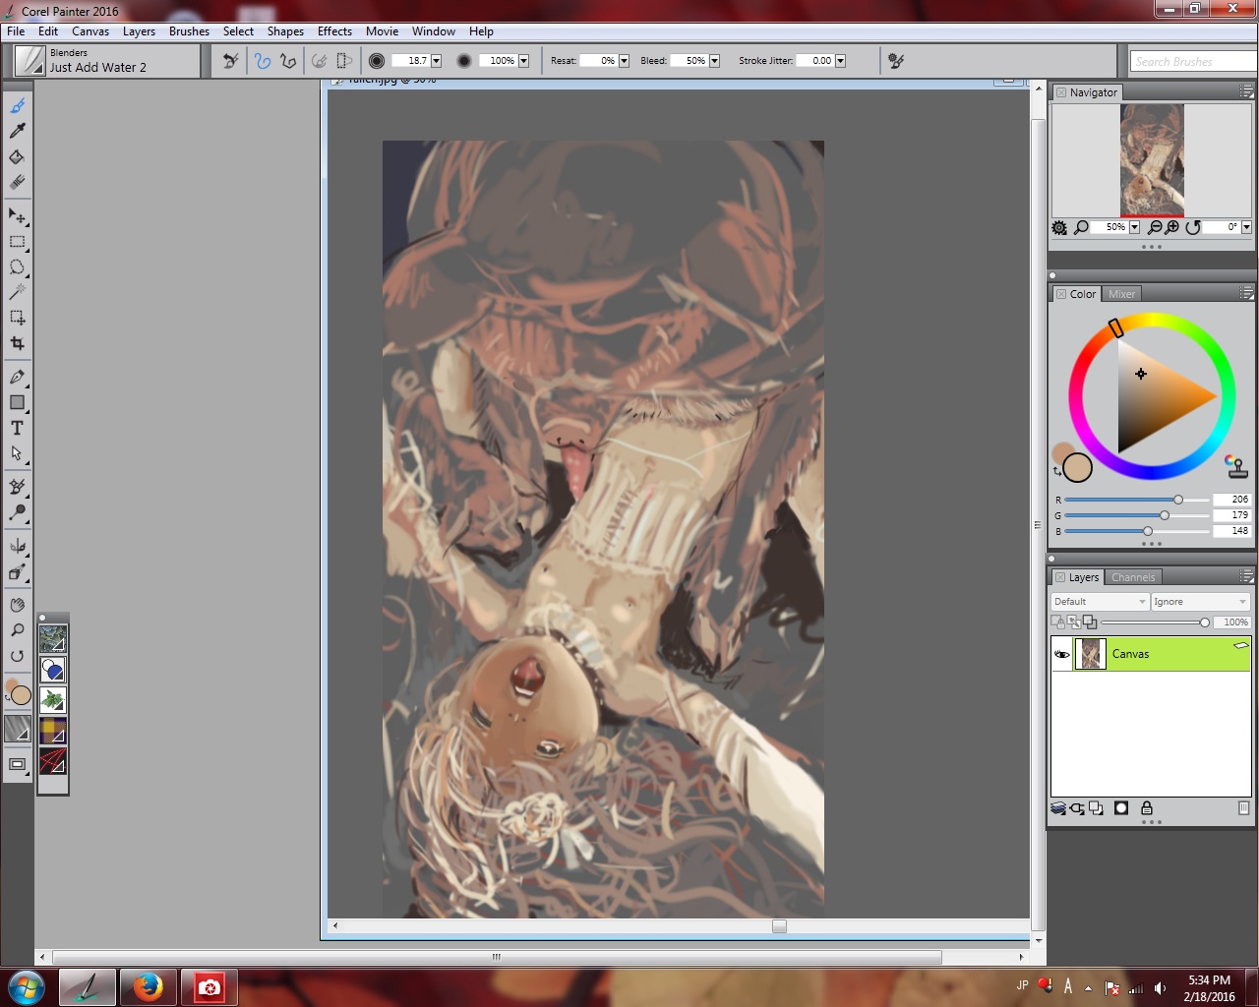Swap main and additional colors
The height and width of the screenshot is (1007, 1259).
click(x=1057, y=472)
